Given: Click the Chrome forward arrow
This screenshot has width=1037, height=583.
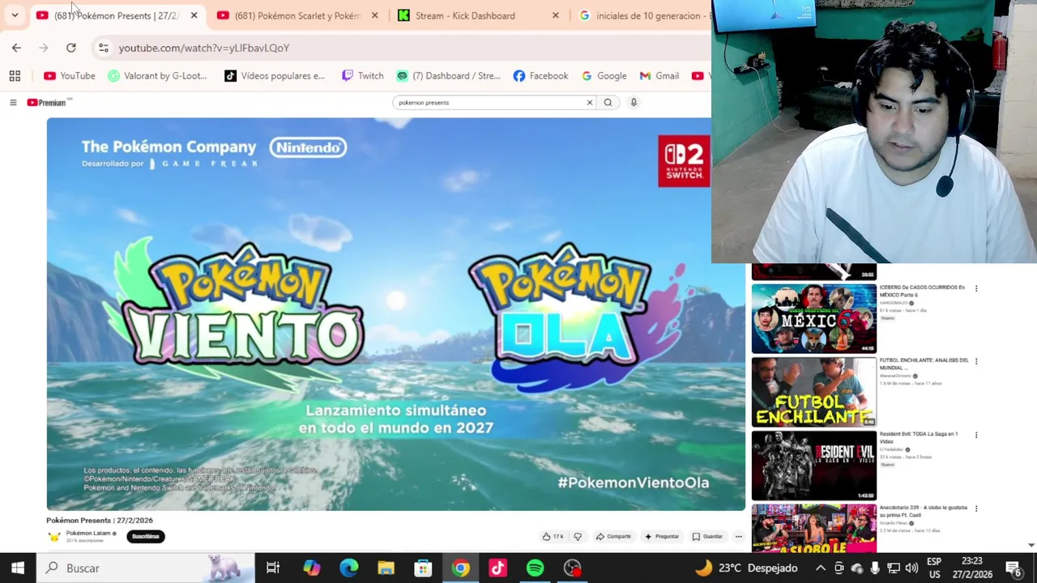Looking at the screenshot, I should [44, 48].
